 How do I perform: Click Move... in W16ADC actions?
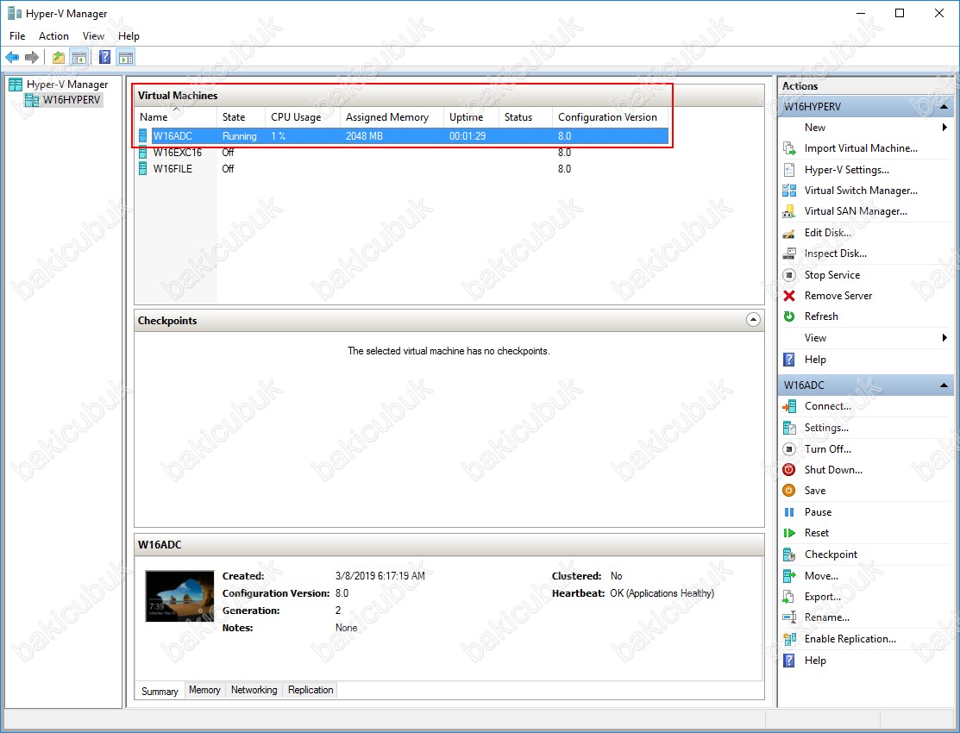tap(821, 576)
